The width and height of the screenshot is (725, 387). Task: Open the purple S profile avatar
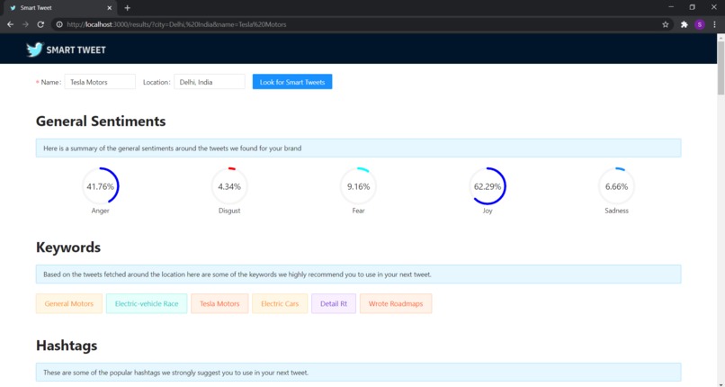[700, 24]
